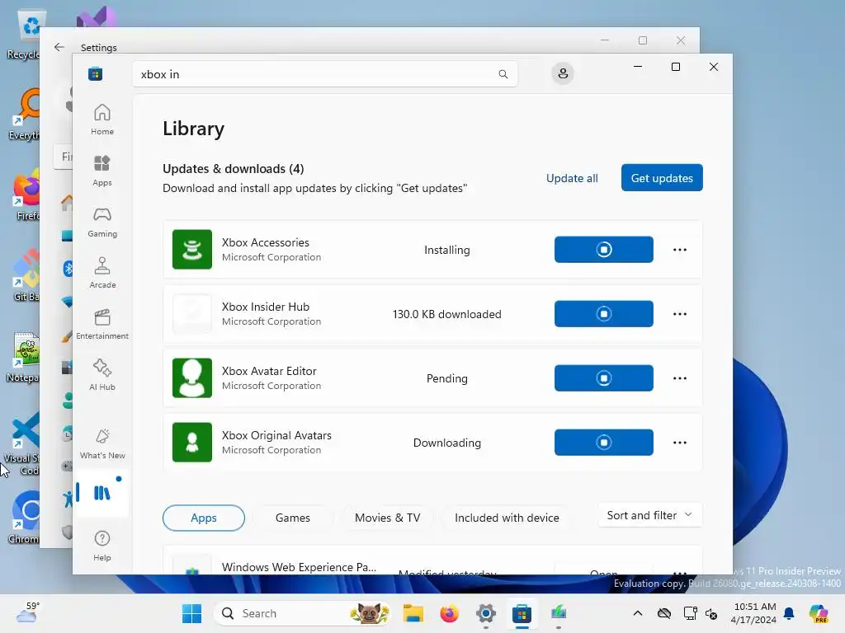
Task: Open more options for Xbox Avatar Editor
Action: tap(680, 377)
